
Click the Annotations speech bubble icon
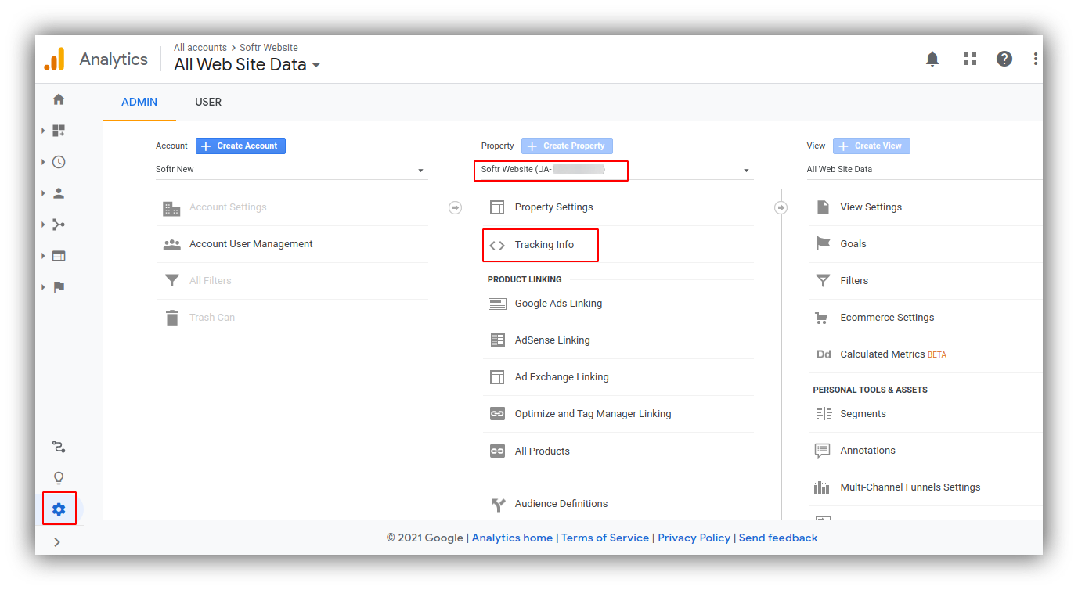point(822,451)
